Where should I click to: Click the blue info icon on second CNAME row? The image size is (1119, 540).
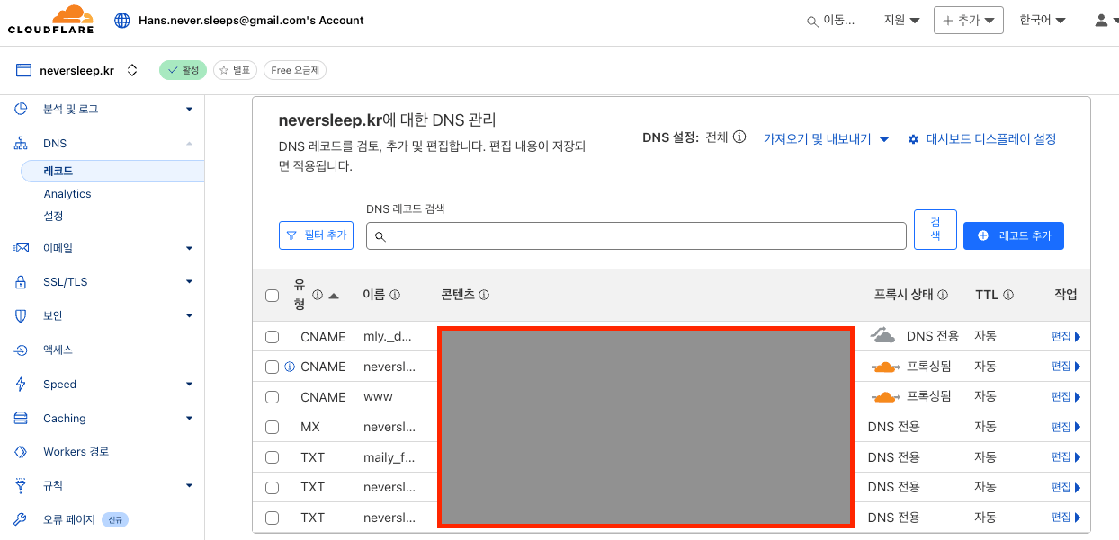[290, 367]
